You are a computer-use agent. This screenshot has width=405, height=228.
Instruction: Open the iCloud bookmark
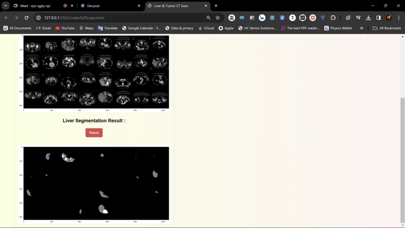click(206, 28)
